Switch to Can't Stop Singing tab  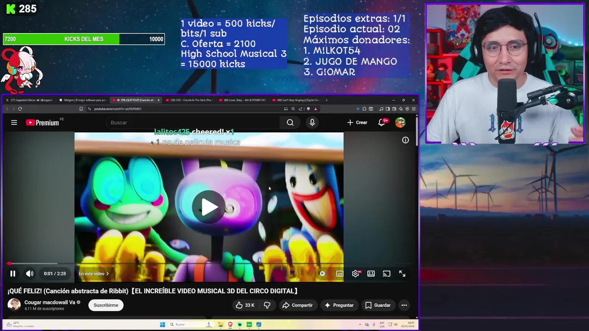[x=296, y=100]
